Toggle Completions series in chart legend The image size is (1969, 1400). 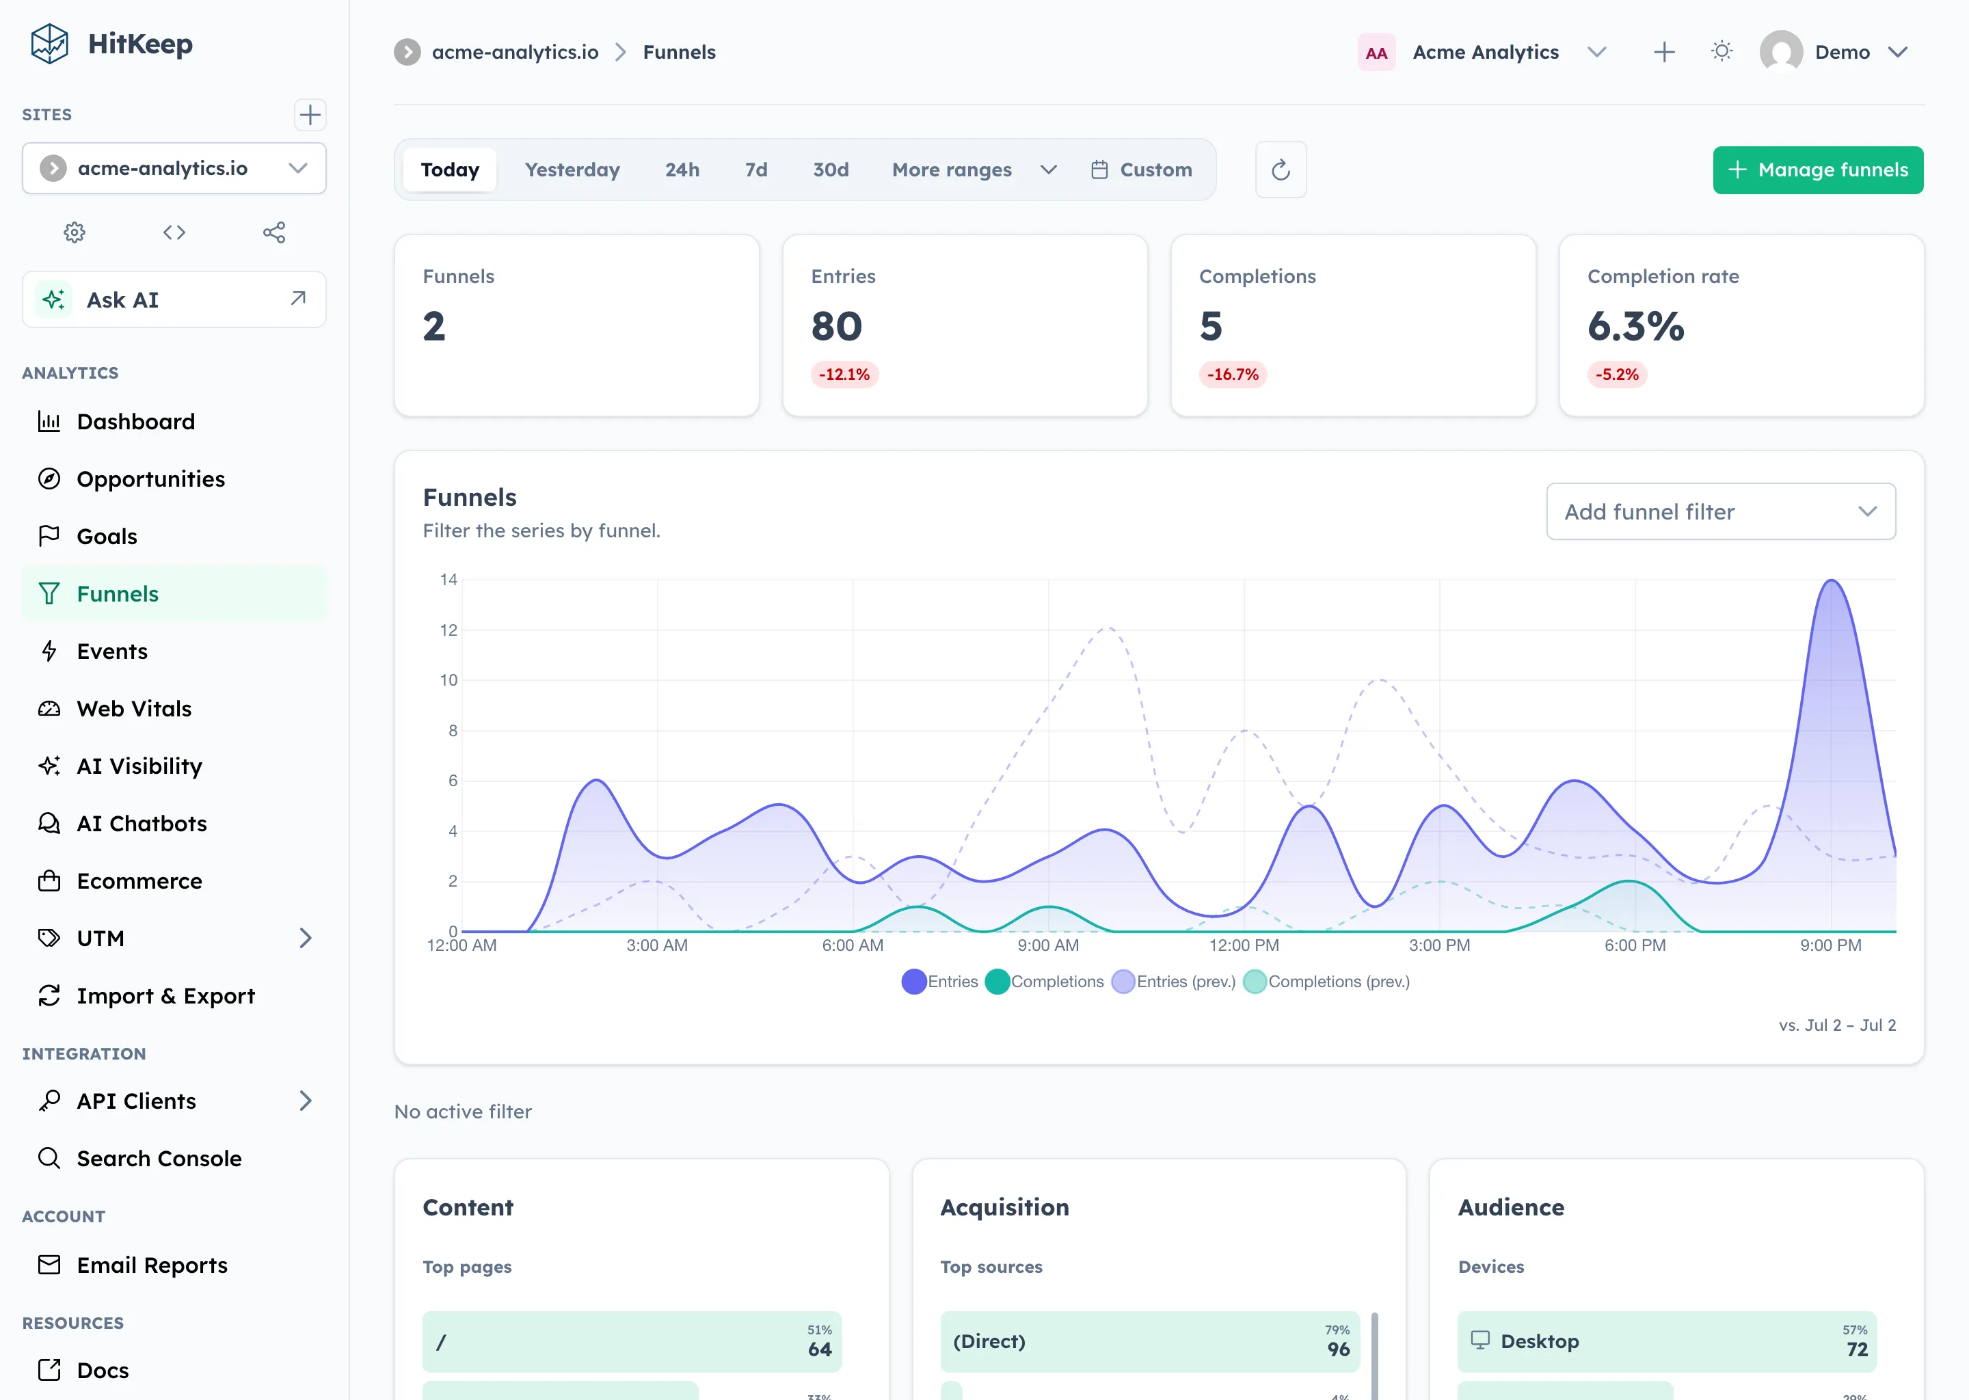click(1043, 981)
